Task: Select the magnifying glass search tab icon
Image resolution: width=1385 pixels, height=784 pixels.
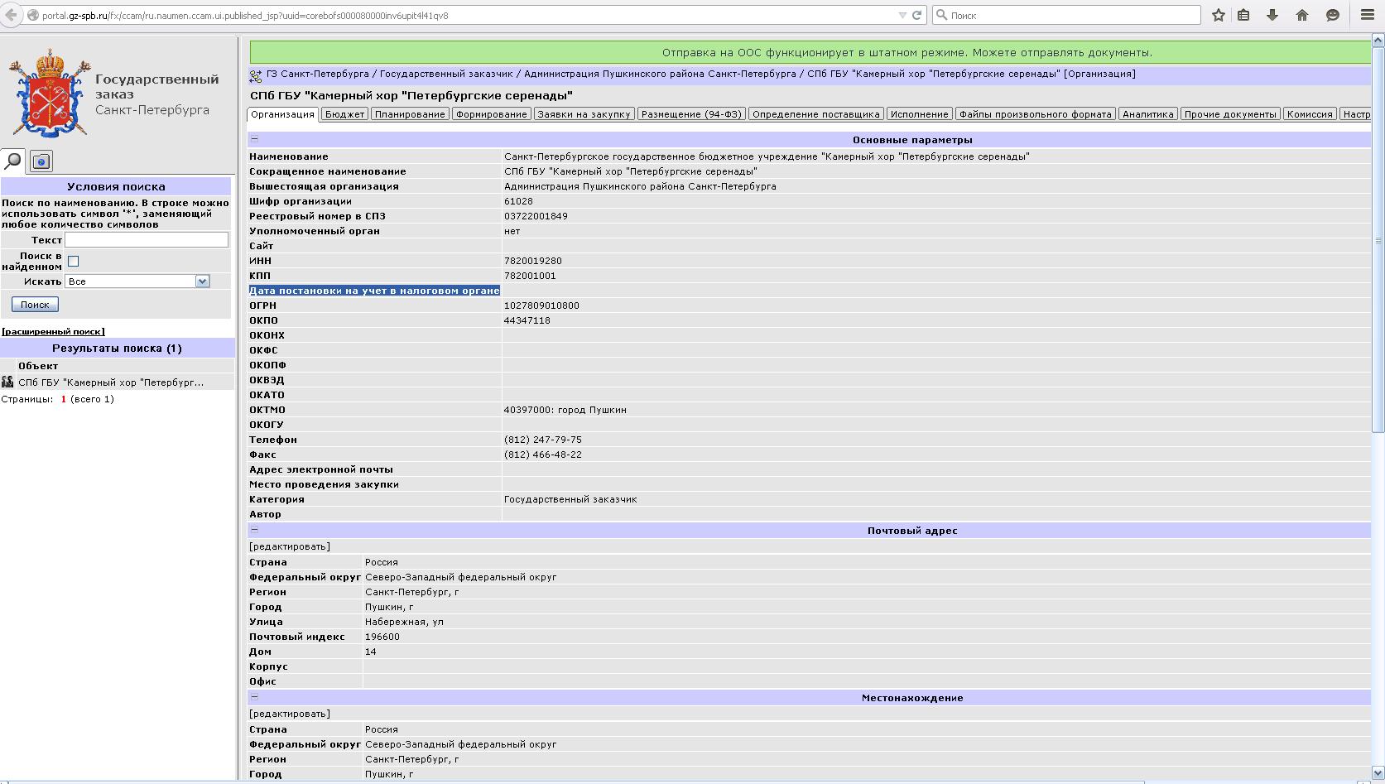Action: click(x=13, y=161)
